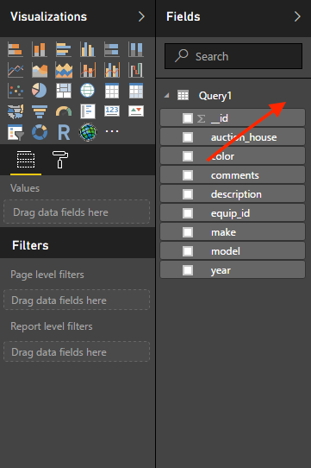Tick the comments field checkbox
This screenshot has height=468, width=311.
pyautogui.click(x=188, y=175)
